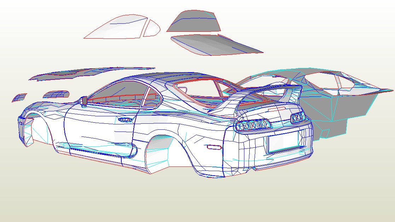The image size is (395, 222).
Task: Click the long flat strip left of roof
Action: (92, 72)
